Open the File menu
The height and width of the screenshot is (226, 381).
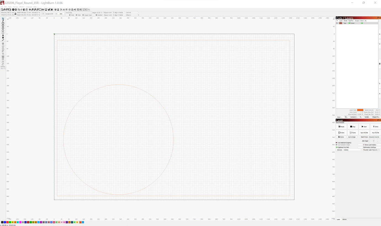pyautogui.click(x=2, y=7)
